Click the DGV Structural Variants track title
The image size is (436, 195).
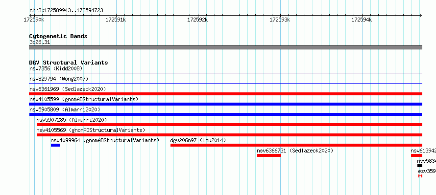[69, 63]
